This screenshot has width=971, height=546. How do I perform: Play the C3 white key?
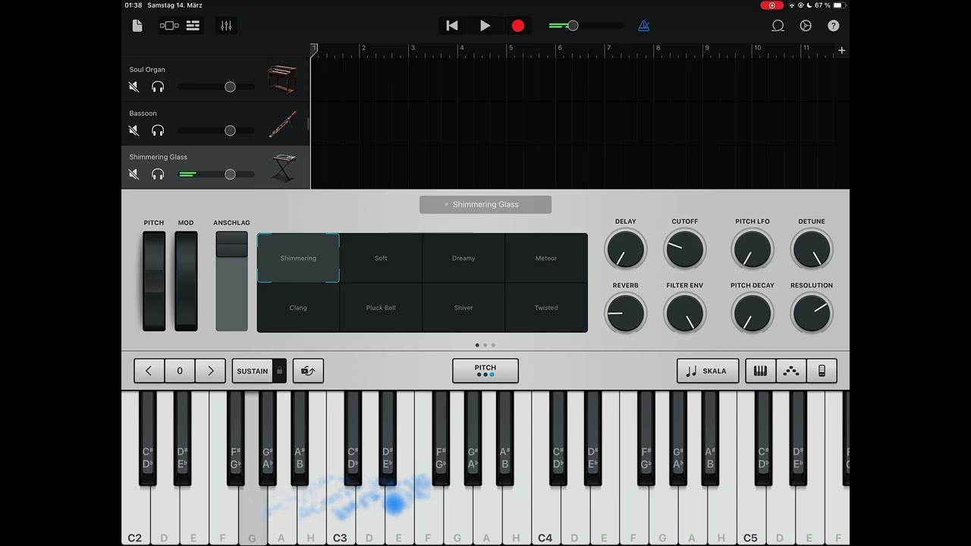(341, 516)
